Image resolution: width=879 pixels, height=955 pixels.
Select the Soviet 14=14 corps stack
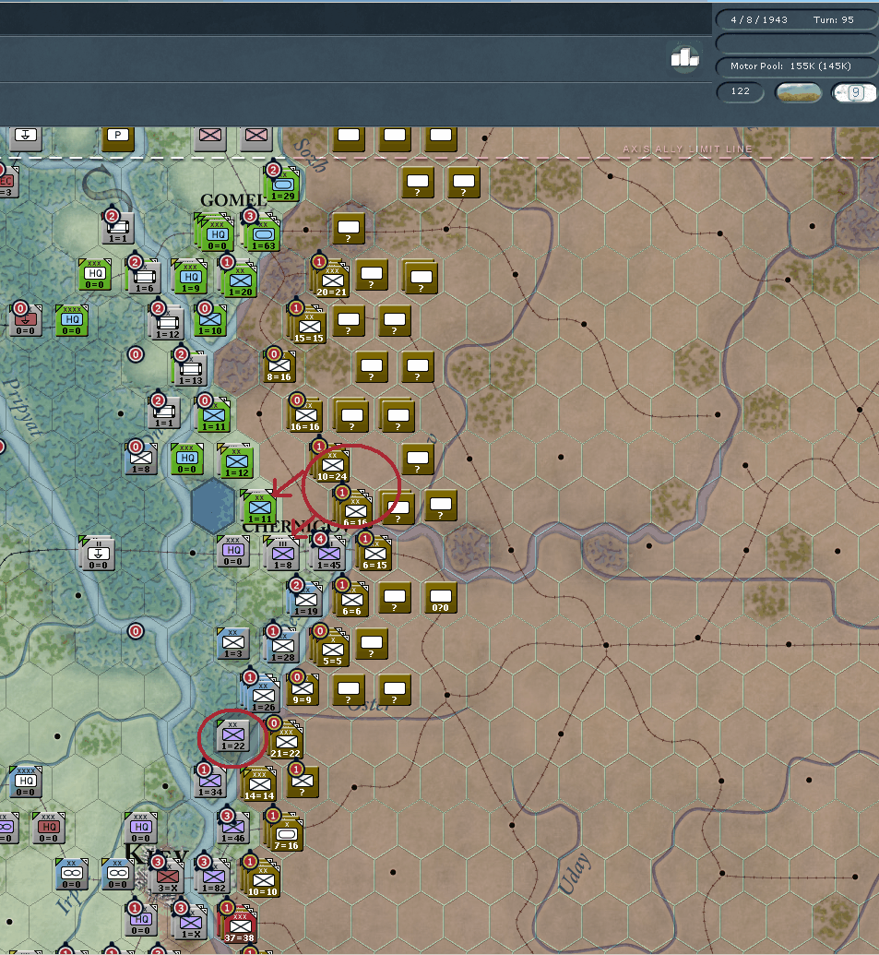click(x=259, y=785)
